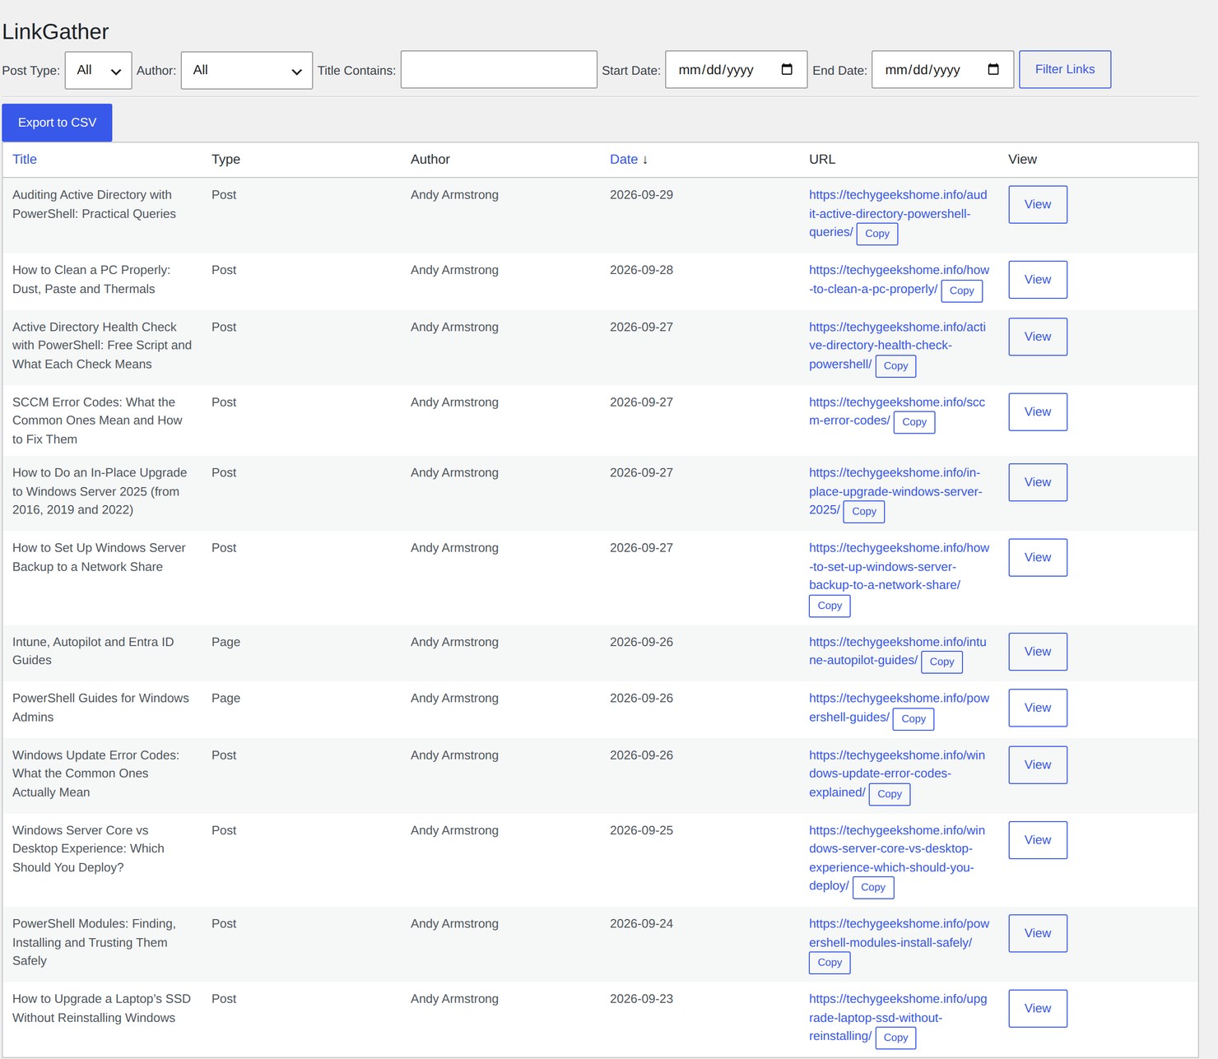Open the in-place-upgrade-windows-server-2025 link
The width and height of the screenshot is (1218, 1059).
tap(895, 491)
